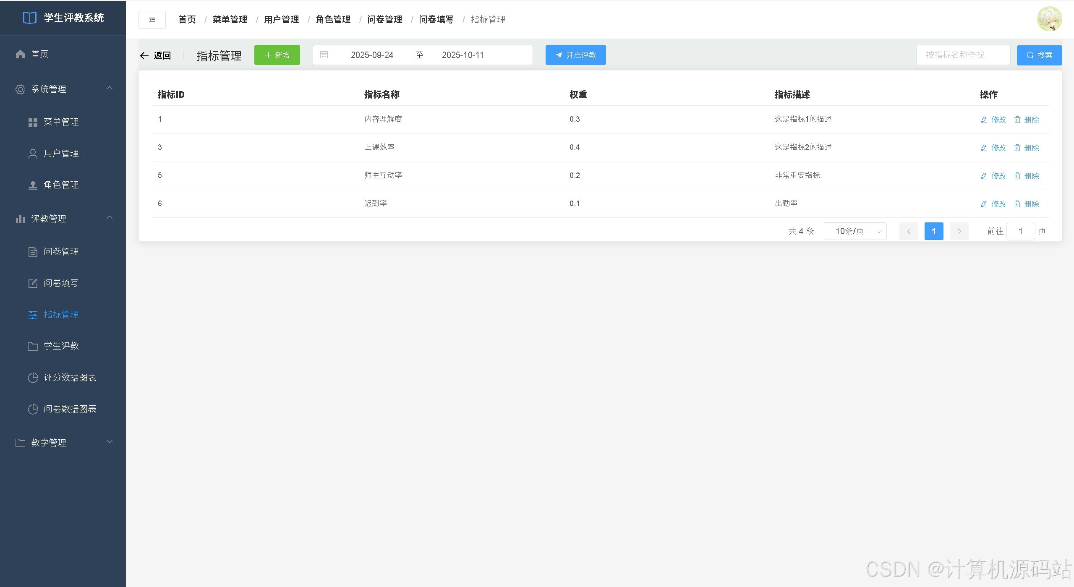
Task: Click the 返回 back link text
Action: pyautogui.click(x=162, y=55)
